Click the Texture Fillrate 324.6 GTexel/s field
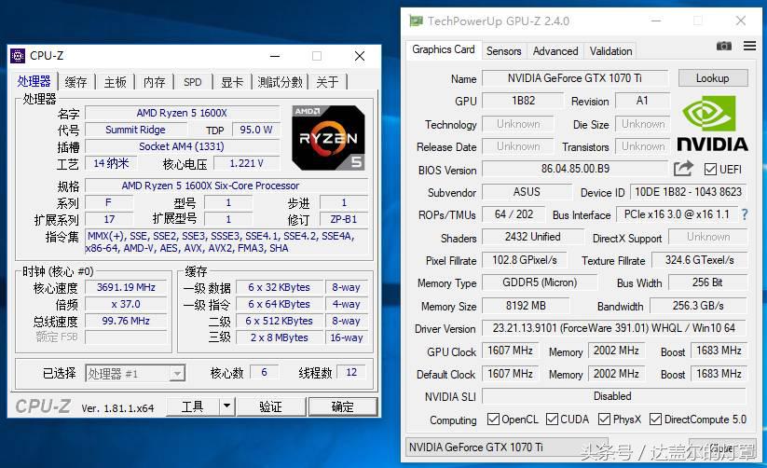 click(700, 260)
